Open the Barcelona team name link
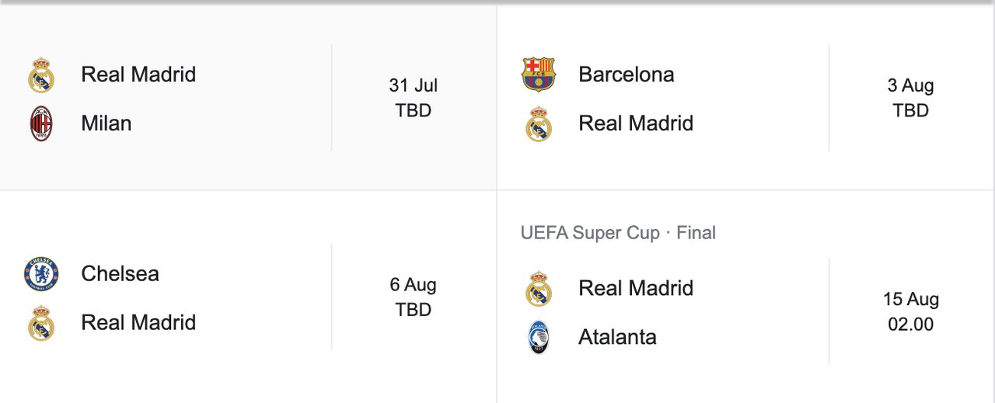 coord(627,75)
